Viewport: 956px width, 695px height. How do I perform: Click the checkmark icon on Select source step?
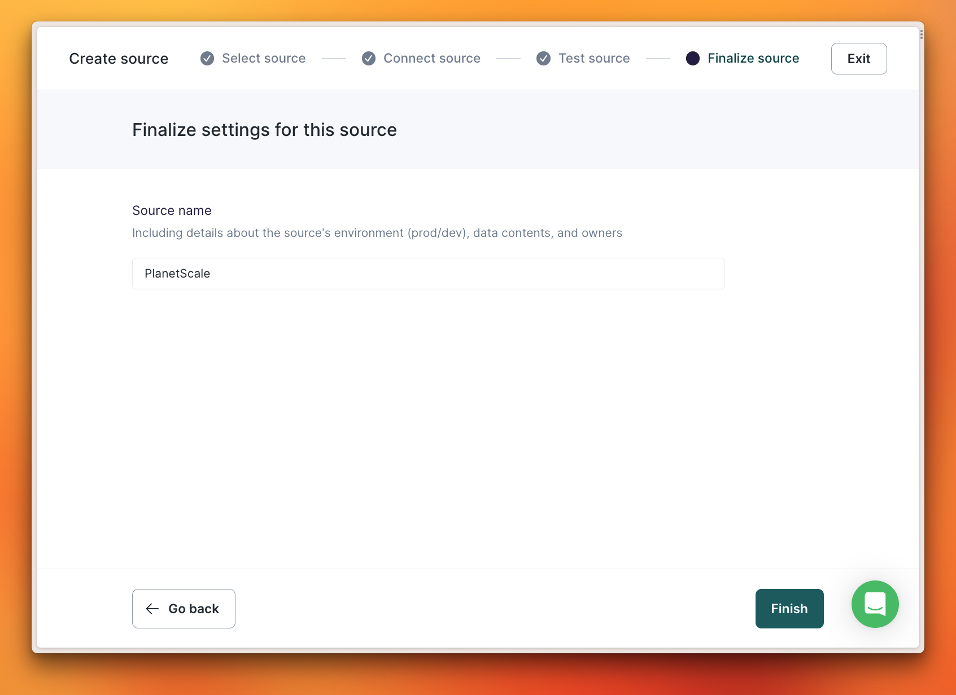tap(206, 58)
